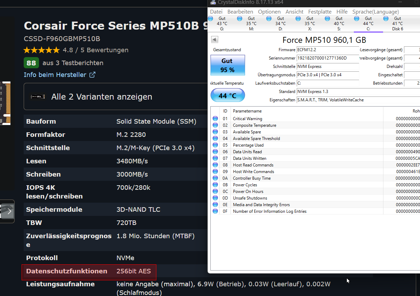This screenshot has height=296, width=420.
Task: Select drive S: at 40 °C
Action: pyautogui.click(x=339, y=24)
